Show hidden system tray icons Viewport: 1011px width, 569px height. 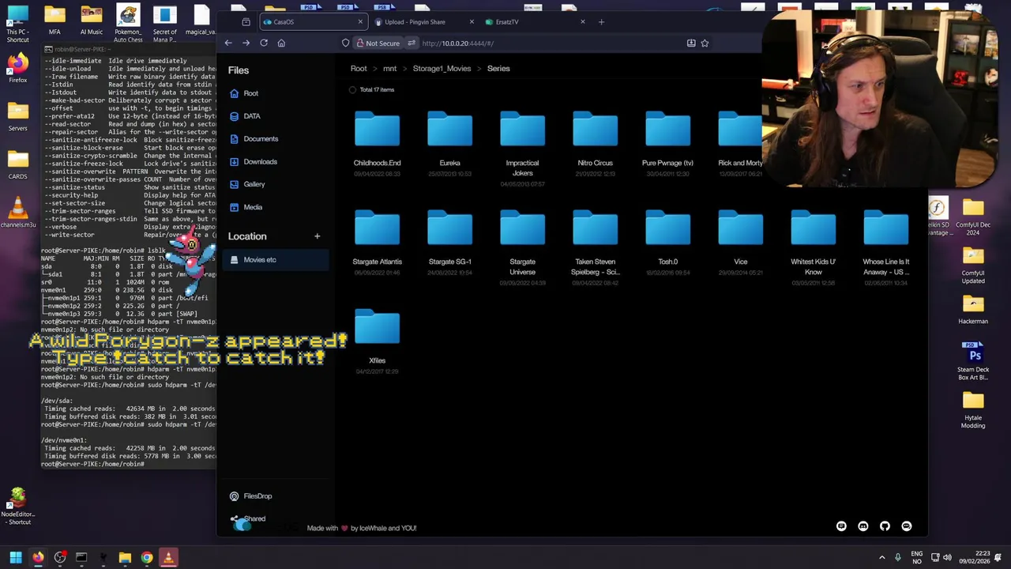[882, 558]
